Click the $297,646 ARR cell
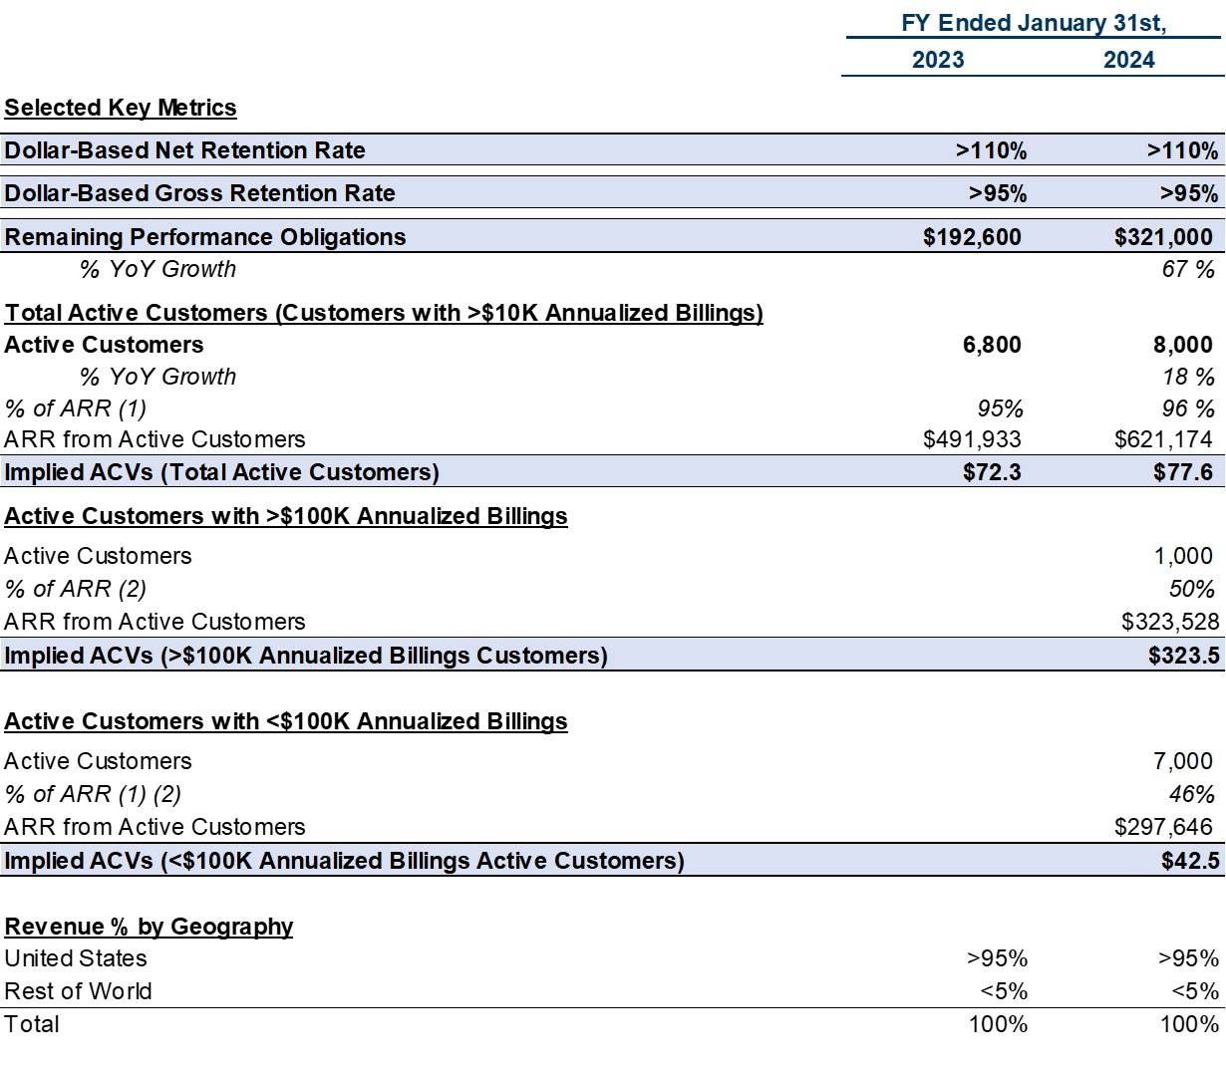The height and width of the screenshot is (1075, 1226). point(1163,827)
